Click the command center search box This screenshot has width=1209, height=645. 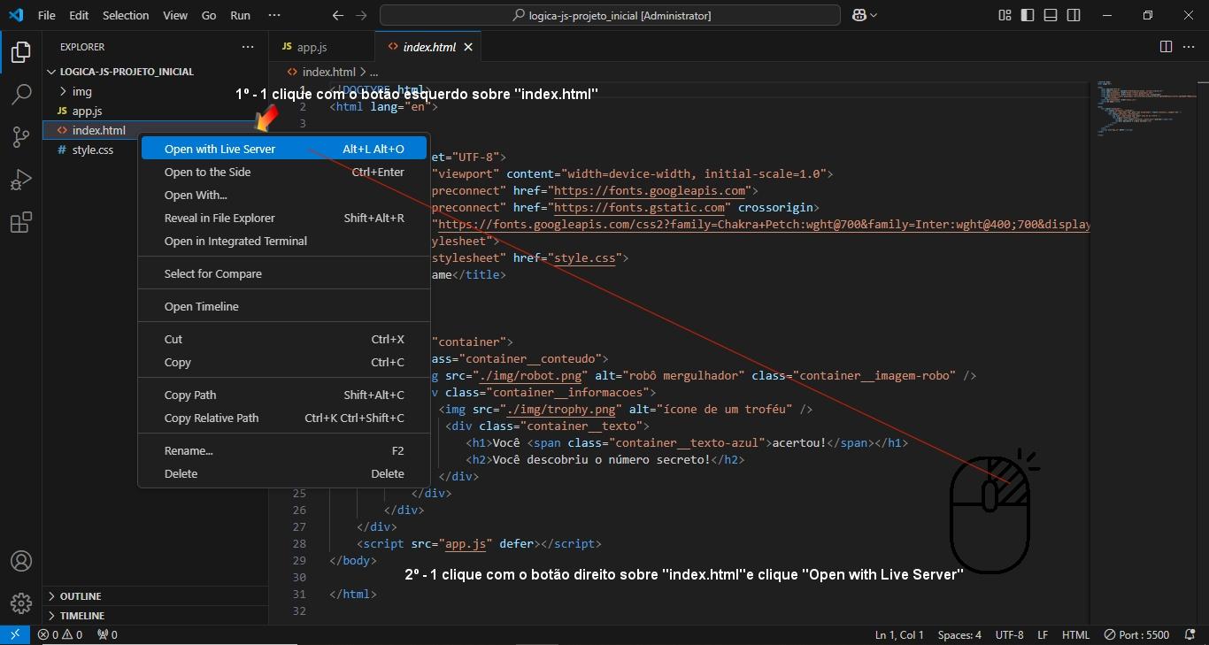tap(610, 15)
